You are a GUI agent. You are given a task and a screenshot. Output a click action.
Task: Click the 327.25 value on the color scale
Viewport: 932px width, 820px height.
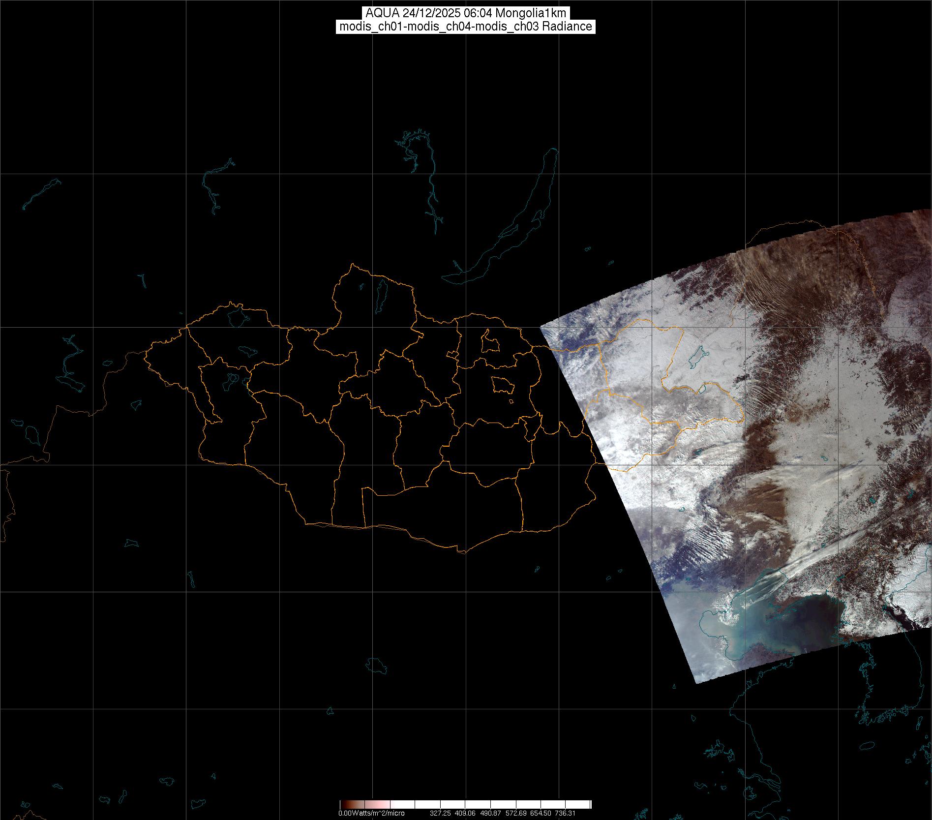point(440,813)
